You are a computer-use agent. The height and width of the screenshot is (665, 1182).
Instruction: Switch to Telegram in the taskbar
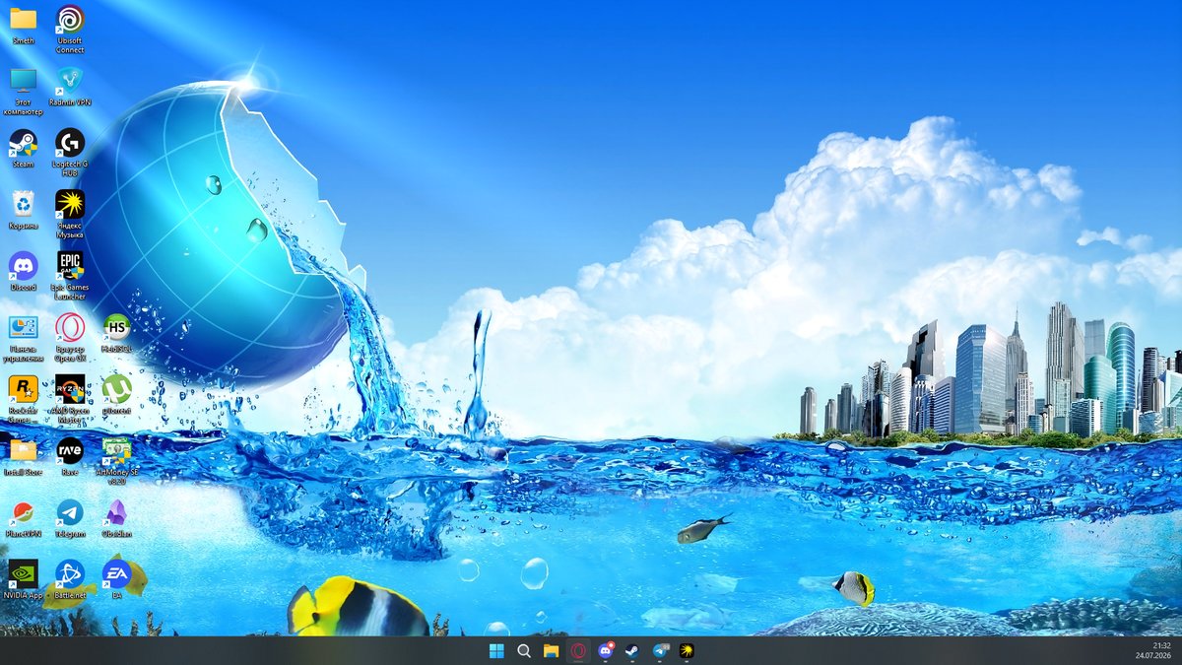point(660,650)
